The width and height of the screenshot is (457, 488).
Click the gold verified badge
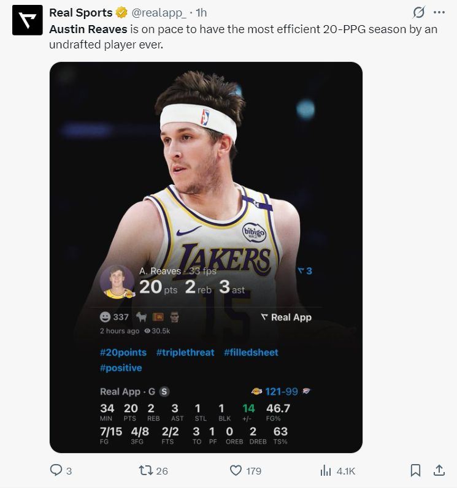(122, 13)
